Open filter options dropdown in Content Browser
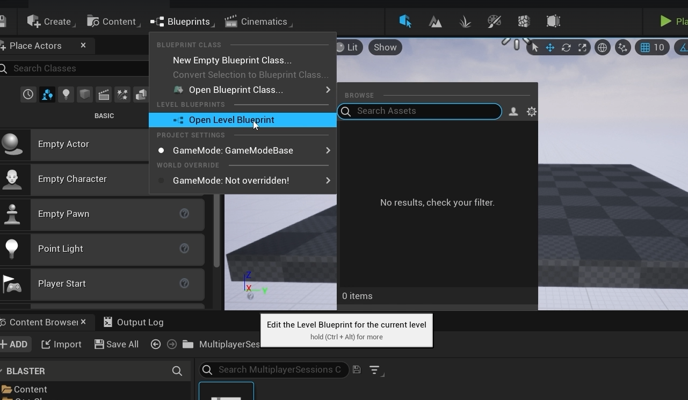 click(x=375, y=370)
